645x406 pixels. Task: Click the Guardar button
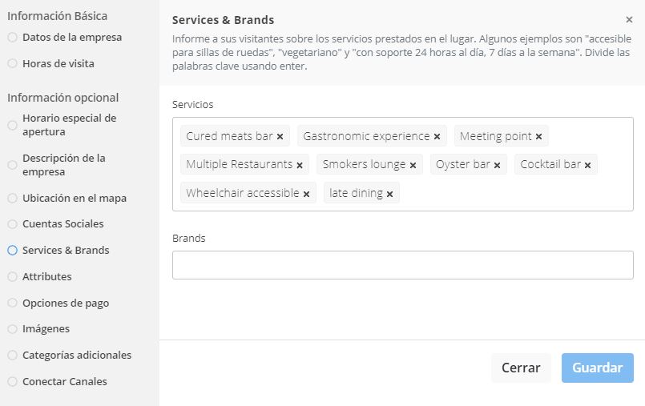coord(597,368)
